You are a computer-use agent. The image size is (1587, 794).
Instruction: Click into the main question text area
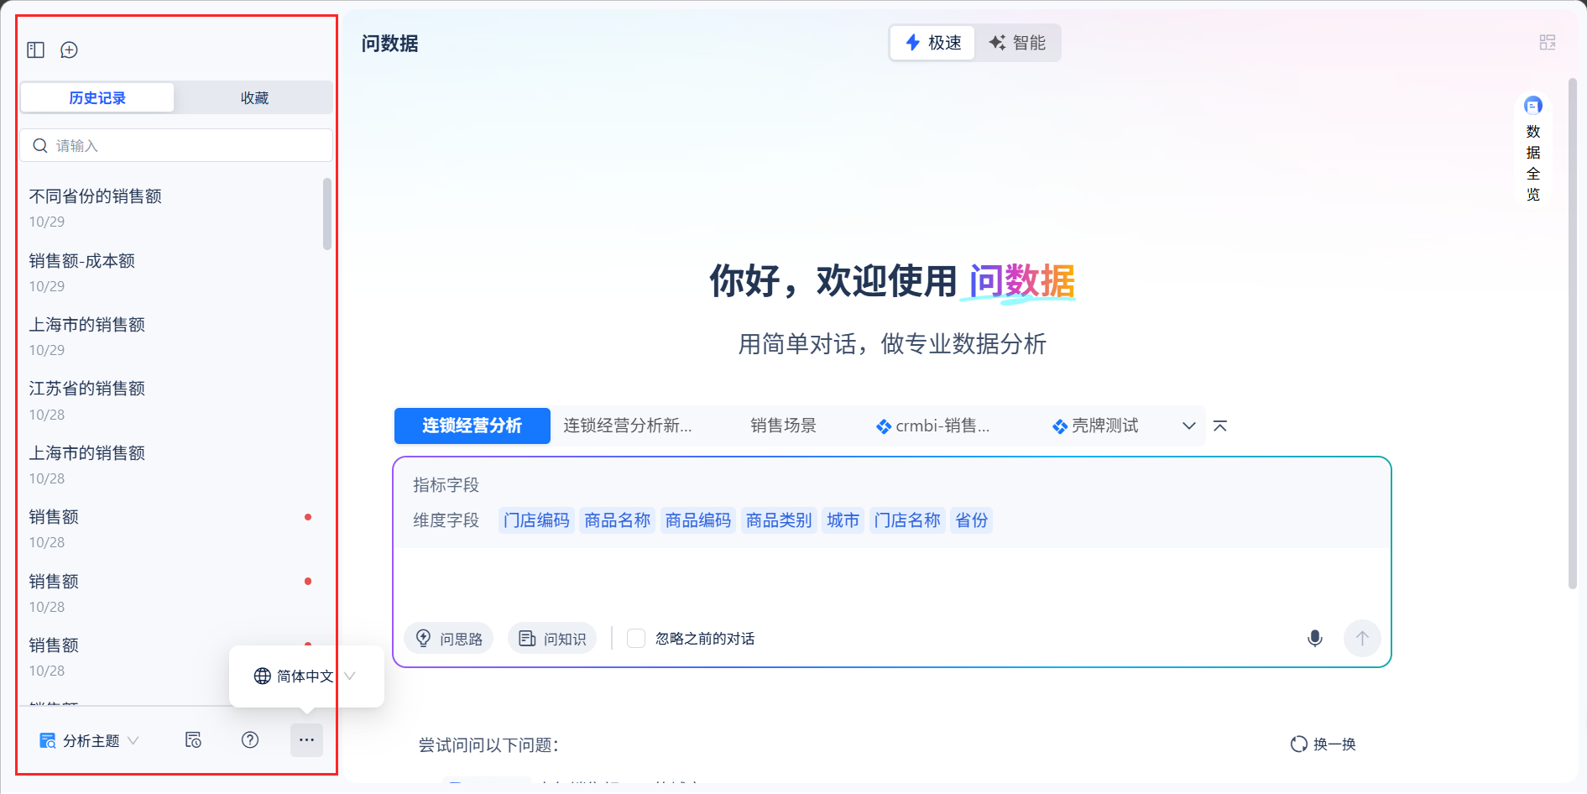click(x=891, y=583)
